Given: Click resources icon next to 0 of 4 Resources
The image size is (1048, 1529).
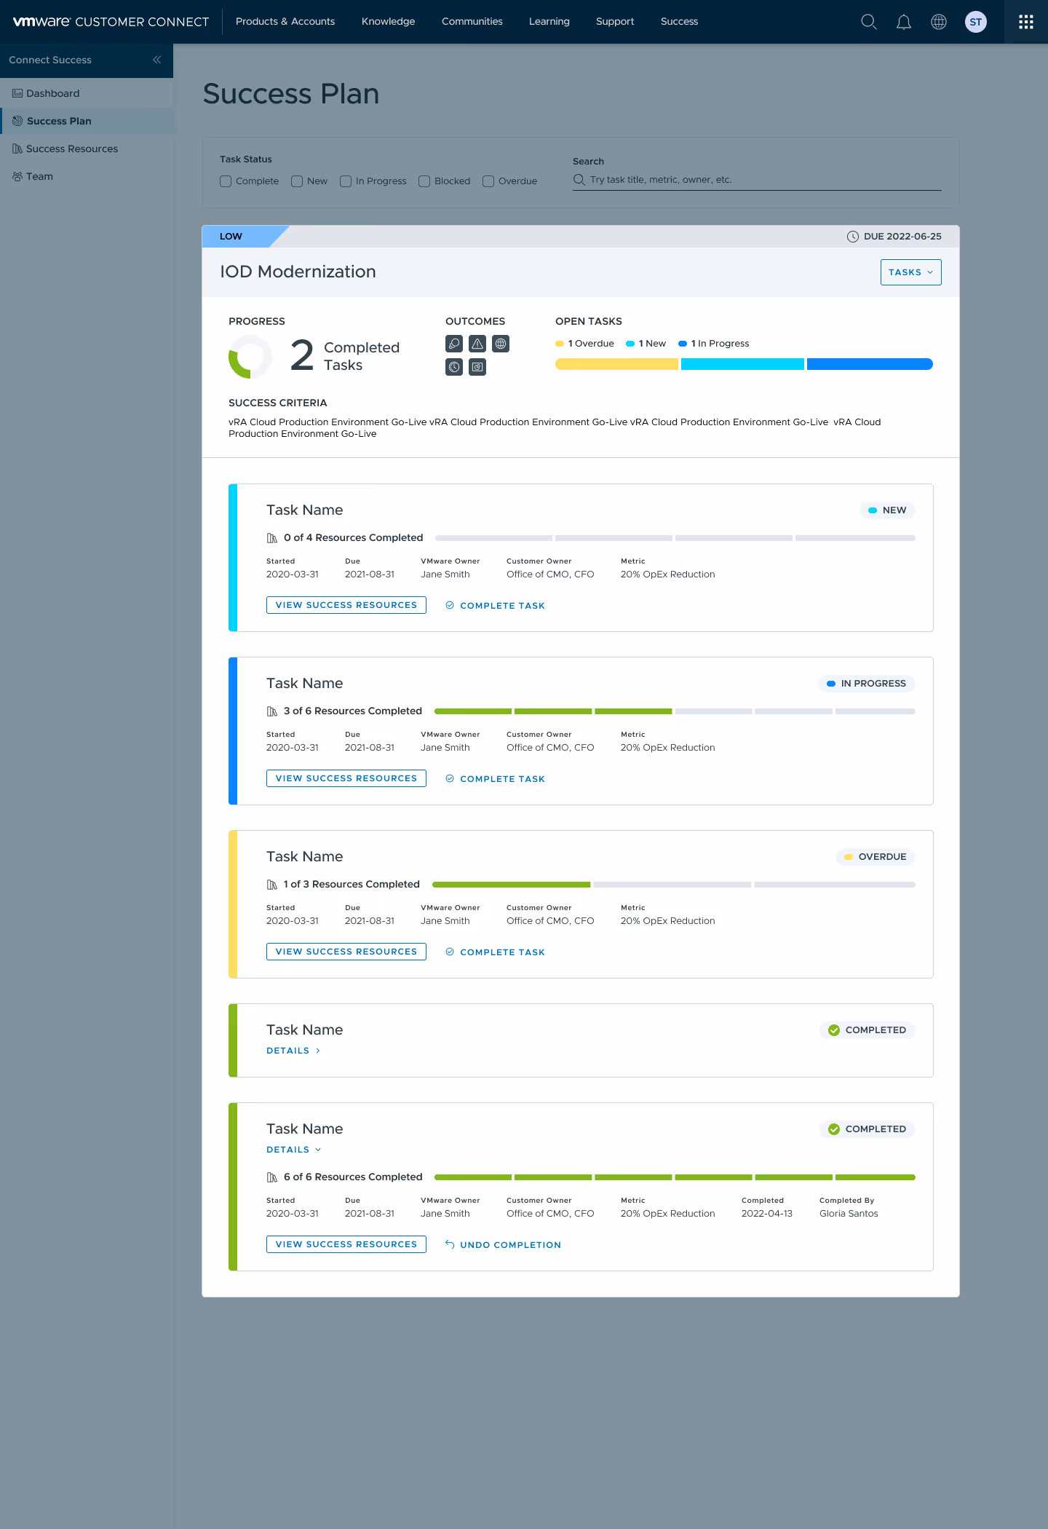Looking at the screenshot, I should click(x=272, y=538).
